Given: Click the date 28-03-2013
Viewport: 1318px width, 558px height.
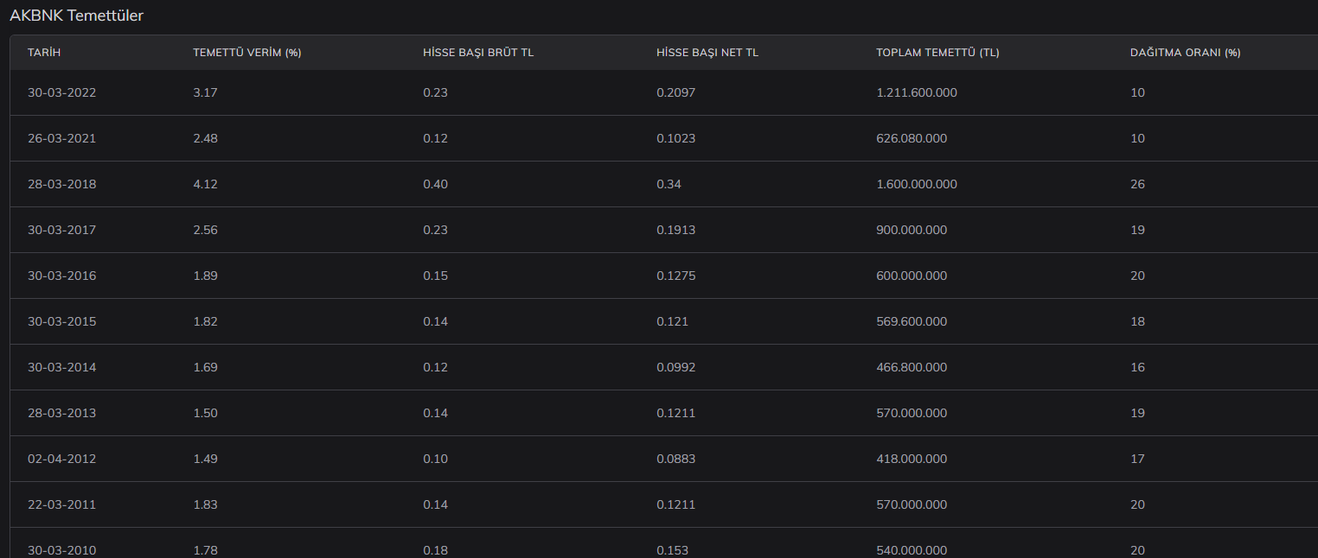Looking at the screenshot, I should (61, 413).
